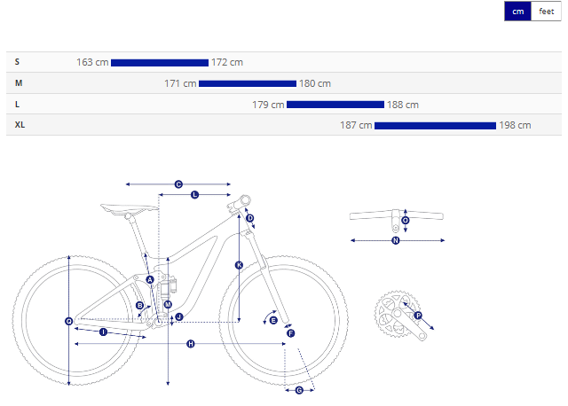Click the H wheelbase marker under the bike

point(190,343)
